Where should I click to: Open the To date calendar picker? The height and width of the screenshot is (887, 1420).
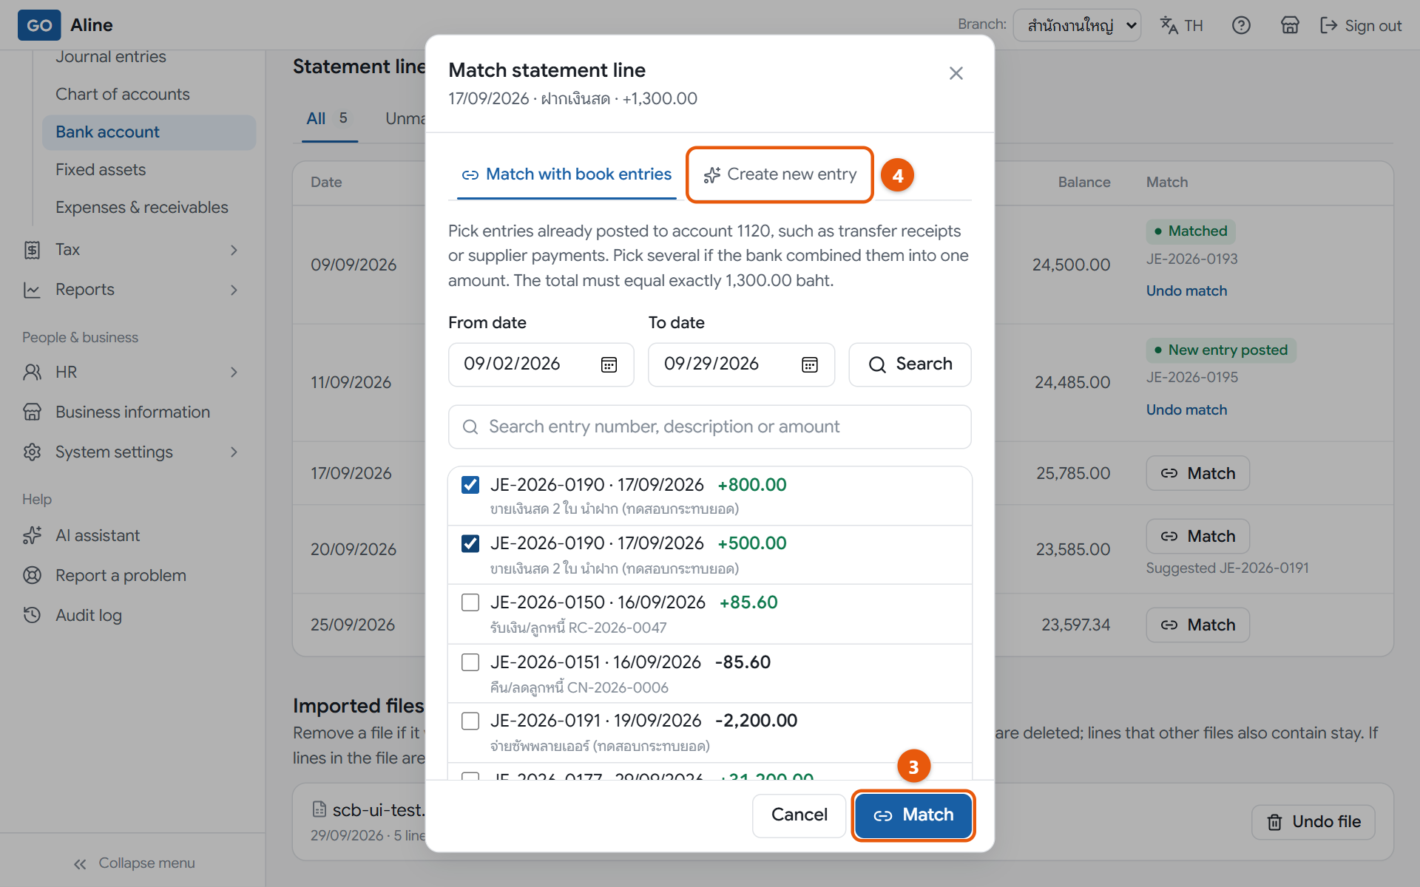pyautogui.click(x=810, y=364)
